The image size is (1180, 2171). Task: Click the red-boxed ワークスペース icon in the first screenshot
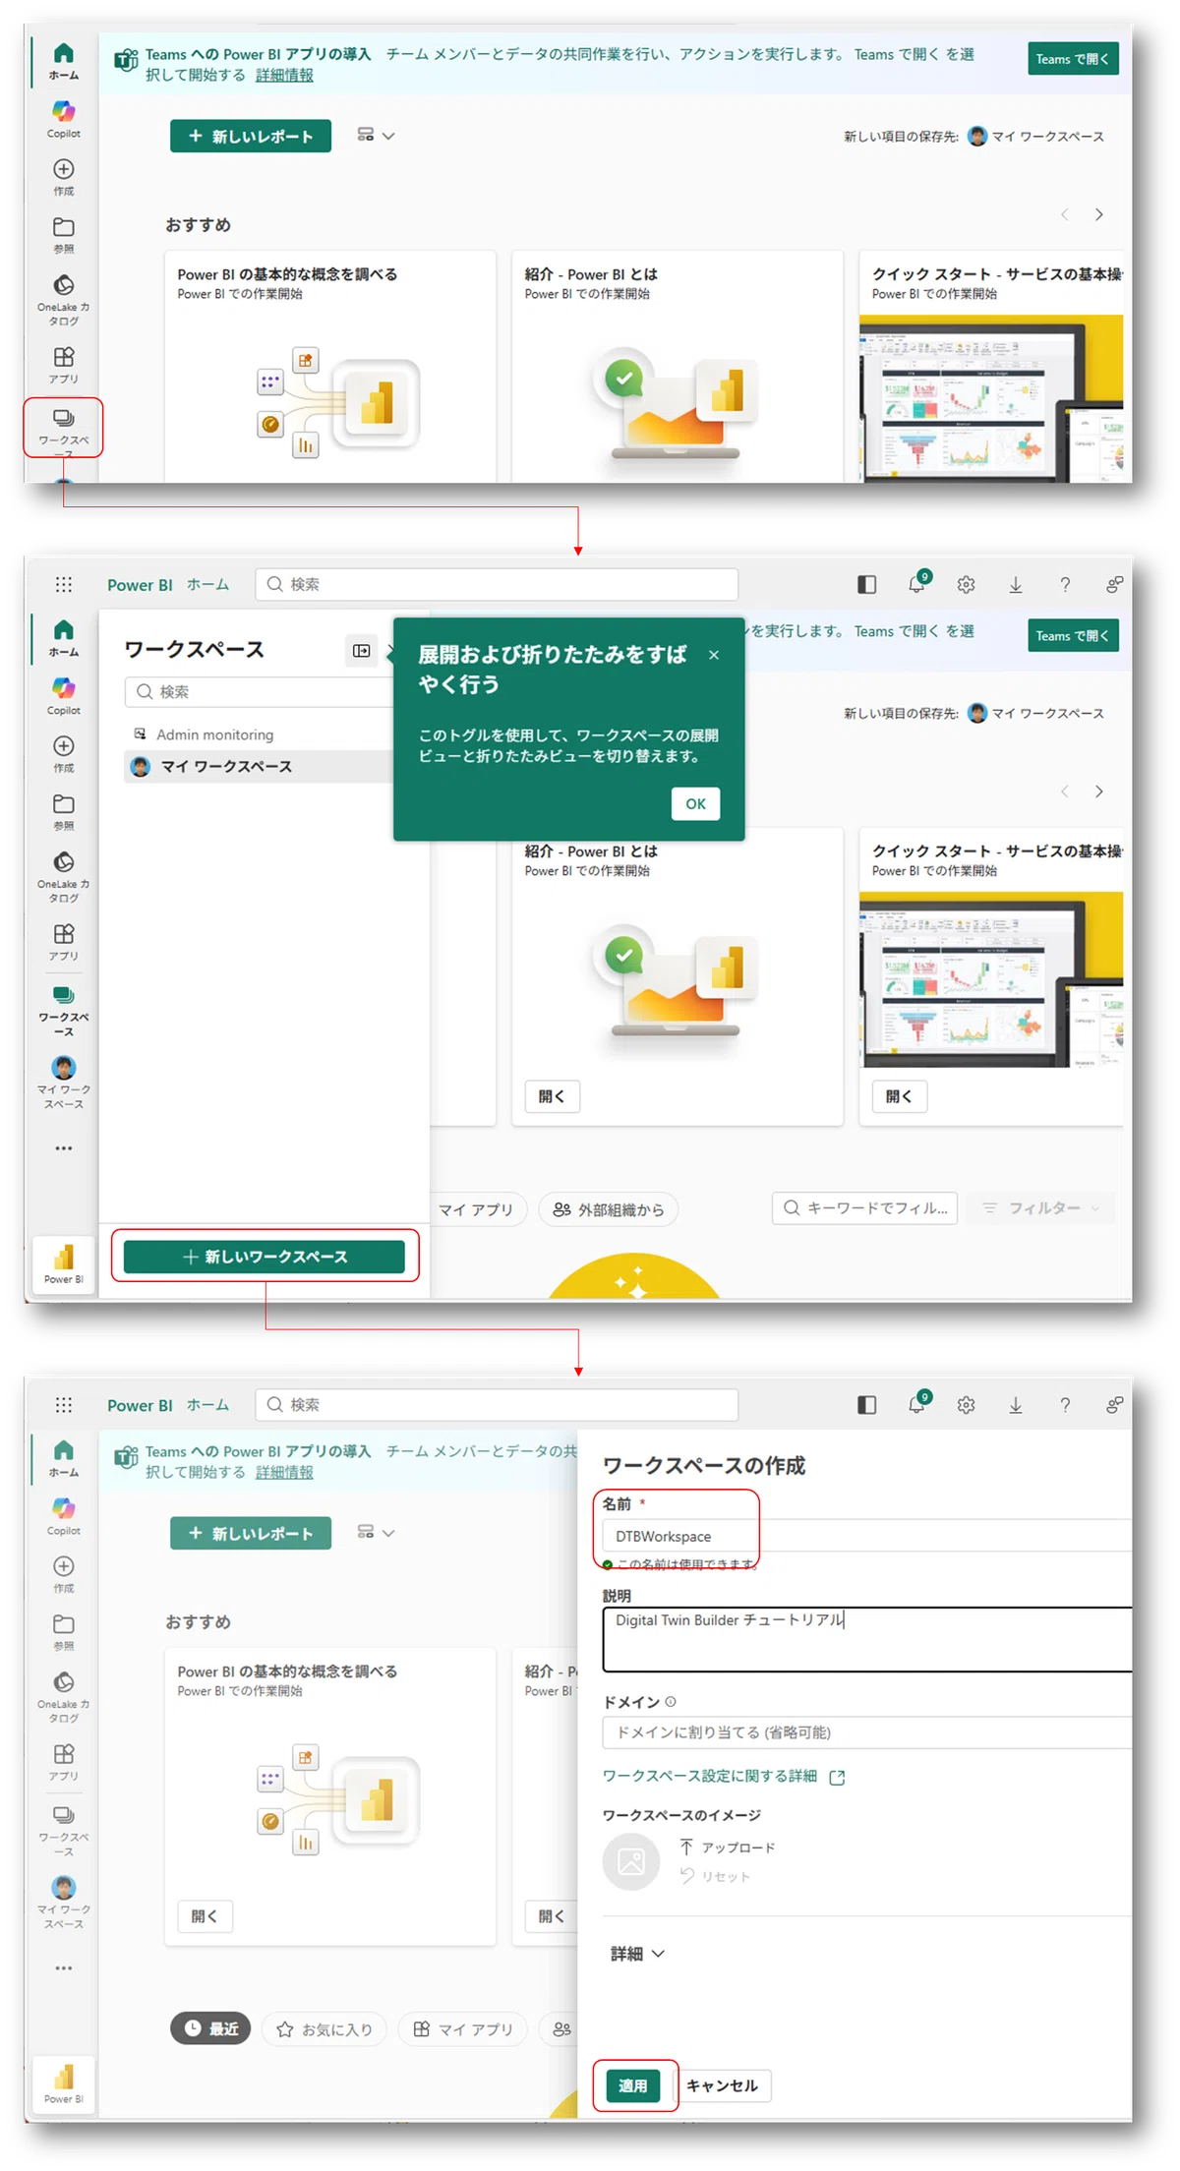pyautogui.click(x=63, y=427)
